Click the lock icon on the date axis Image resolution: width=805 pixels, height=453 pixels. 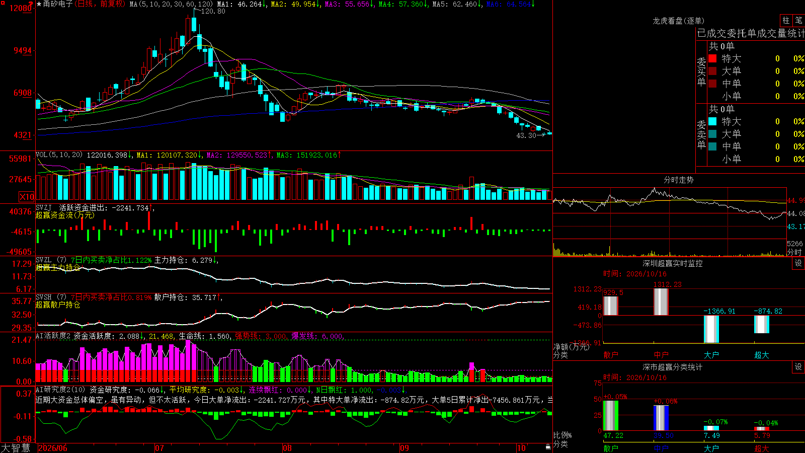point(548,447)
